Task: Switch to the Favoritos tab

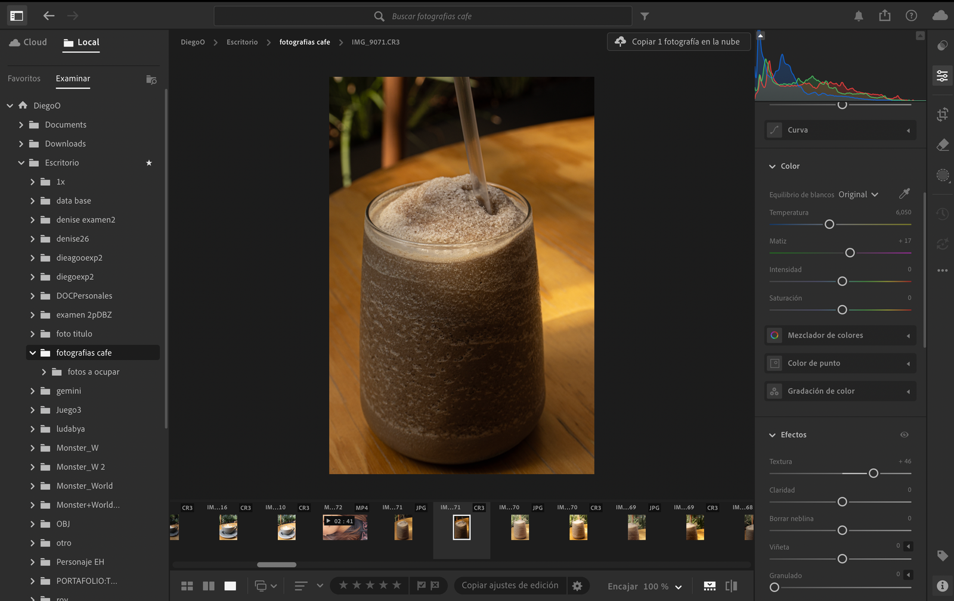Action: (24, 79)
